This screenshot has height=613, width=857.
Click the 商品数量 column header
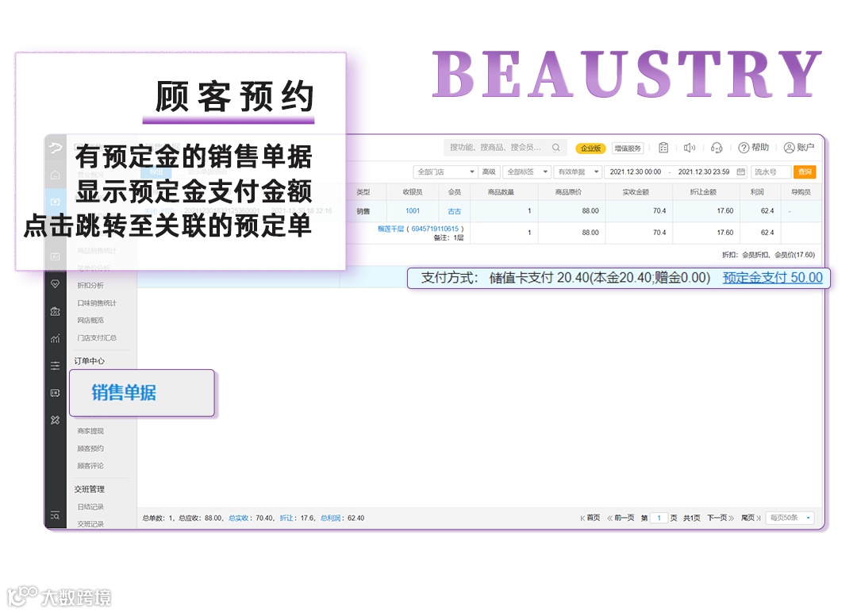coord(501,192)
